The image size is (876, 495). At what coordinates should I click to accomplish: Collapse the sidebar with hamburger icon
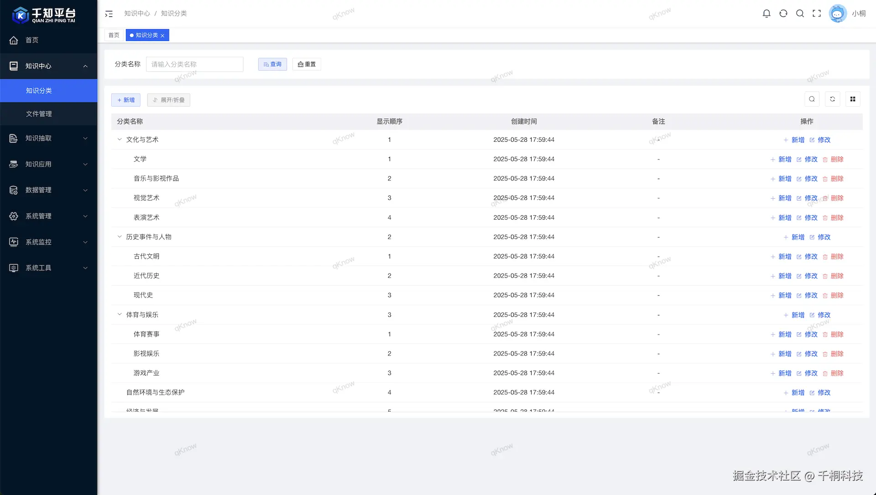click(x=109, y=14)
